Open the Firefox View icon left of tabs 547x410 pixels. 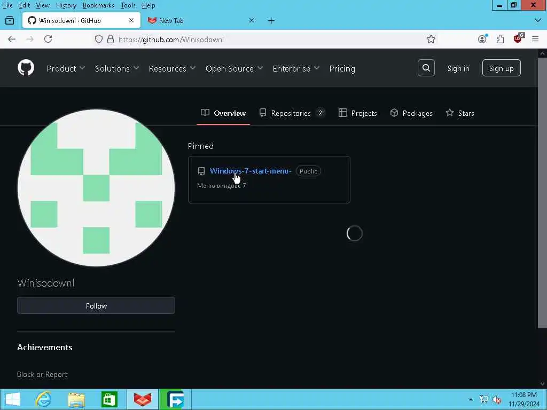coord(10,21)
